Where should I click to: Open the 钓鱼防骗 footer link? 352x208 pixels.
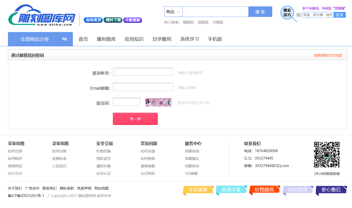pyautogui.click(x=104, y=151)
